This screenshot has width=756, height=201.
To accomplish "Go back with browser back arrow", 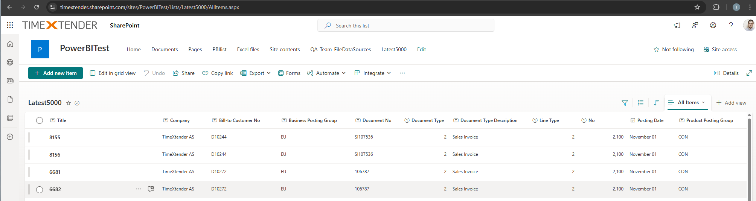I will [x=9, y=7].
